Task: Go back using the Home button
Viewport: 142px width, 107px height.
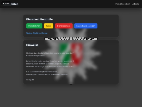Action: click(6, 3)
